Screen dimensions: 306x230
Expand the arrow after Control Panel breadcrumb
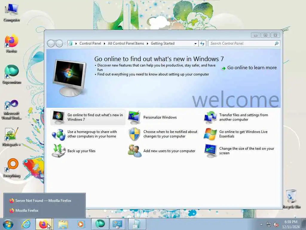105,43
